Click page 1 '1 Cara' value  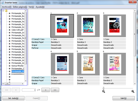62,39
